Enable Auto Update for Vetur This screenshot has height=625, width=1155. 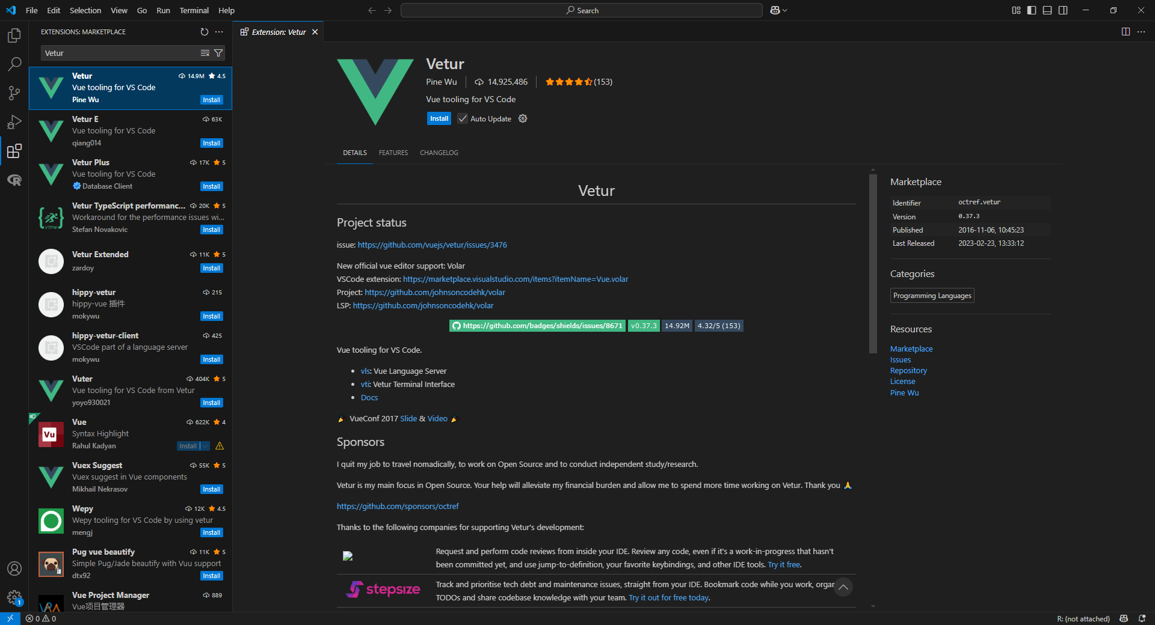pos(462,118)
